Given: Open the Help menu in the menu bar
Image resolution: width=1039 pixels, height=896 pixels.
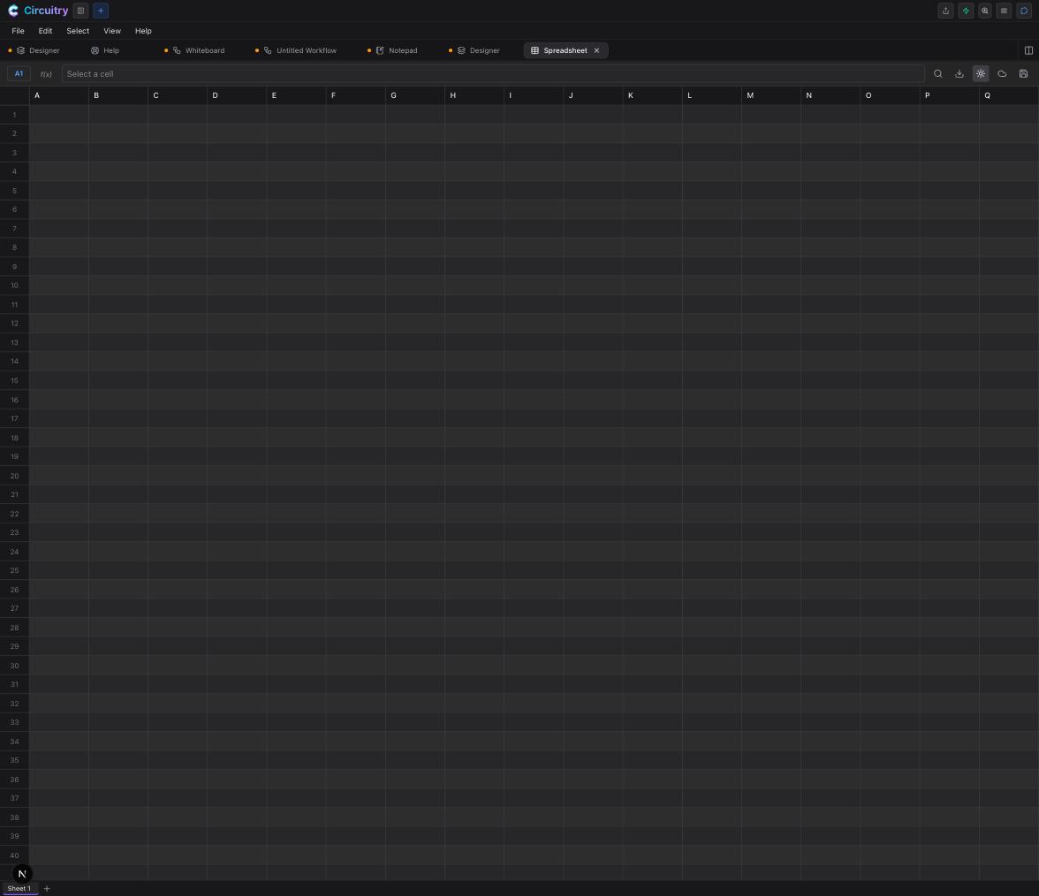Looking at the screenshot, I should coord(143,31).
